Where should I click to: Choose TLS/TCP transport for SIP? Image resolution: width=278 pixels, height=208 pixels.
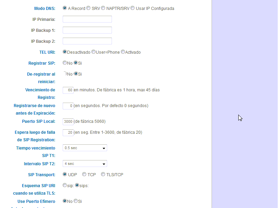click(x=103, y=174)
